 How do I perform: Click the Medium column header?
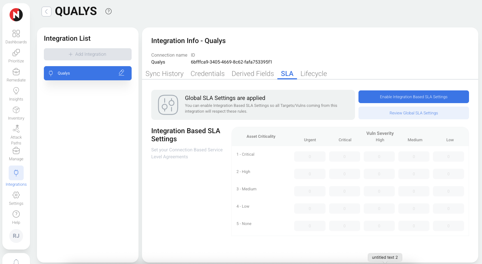pyautogui.click(x=415, y=140)
